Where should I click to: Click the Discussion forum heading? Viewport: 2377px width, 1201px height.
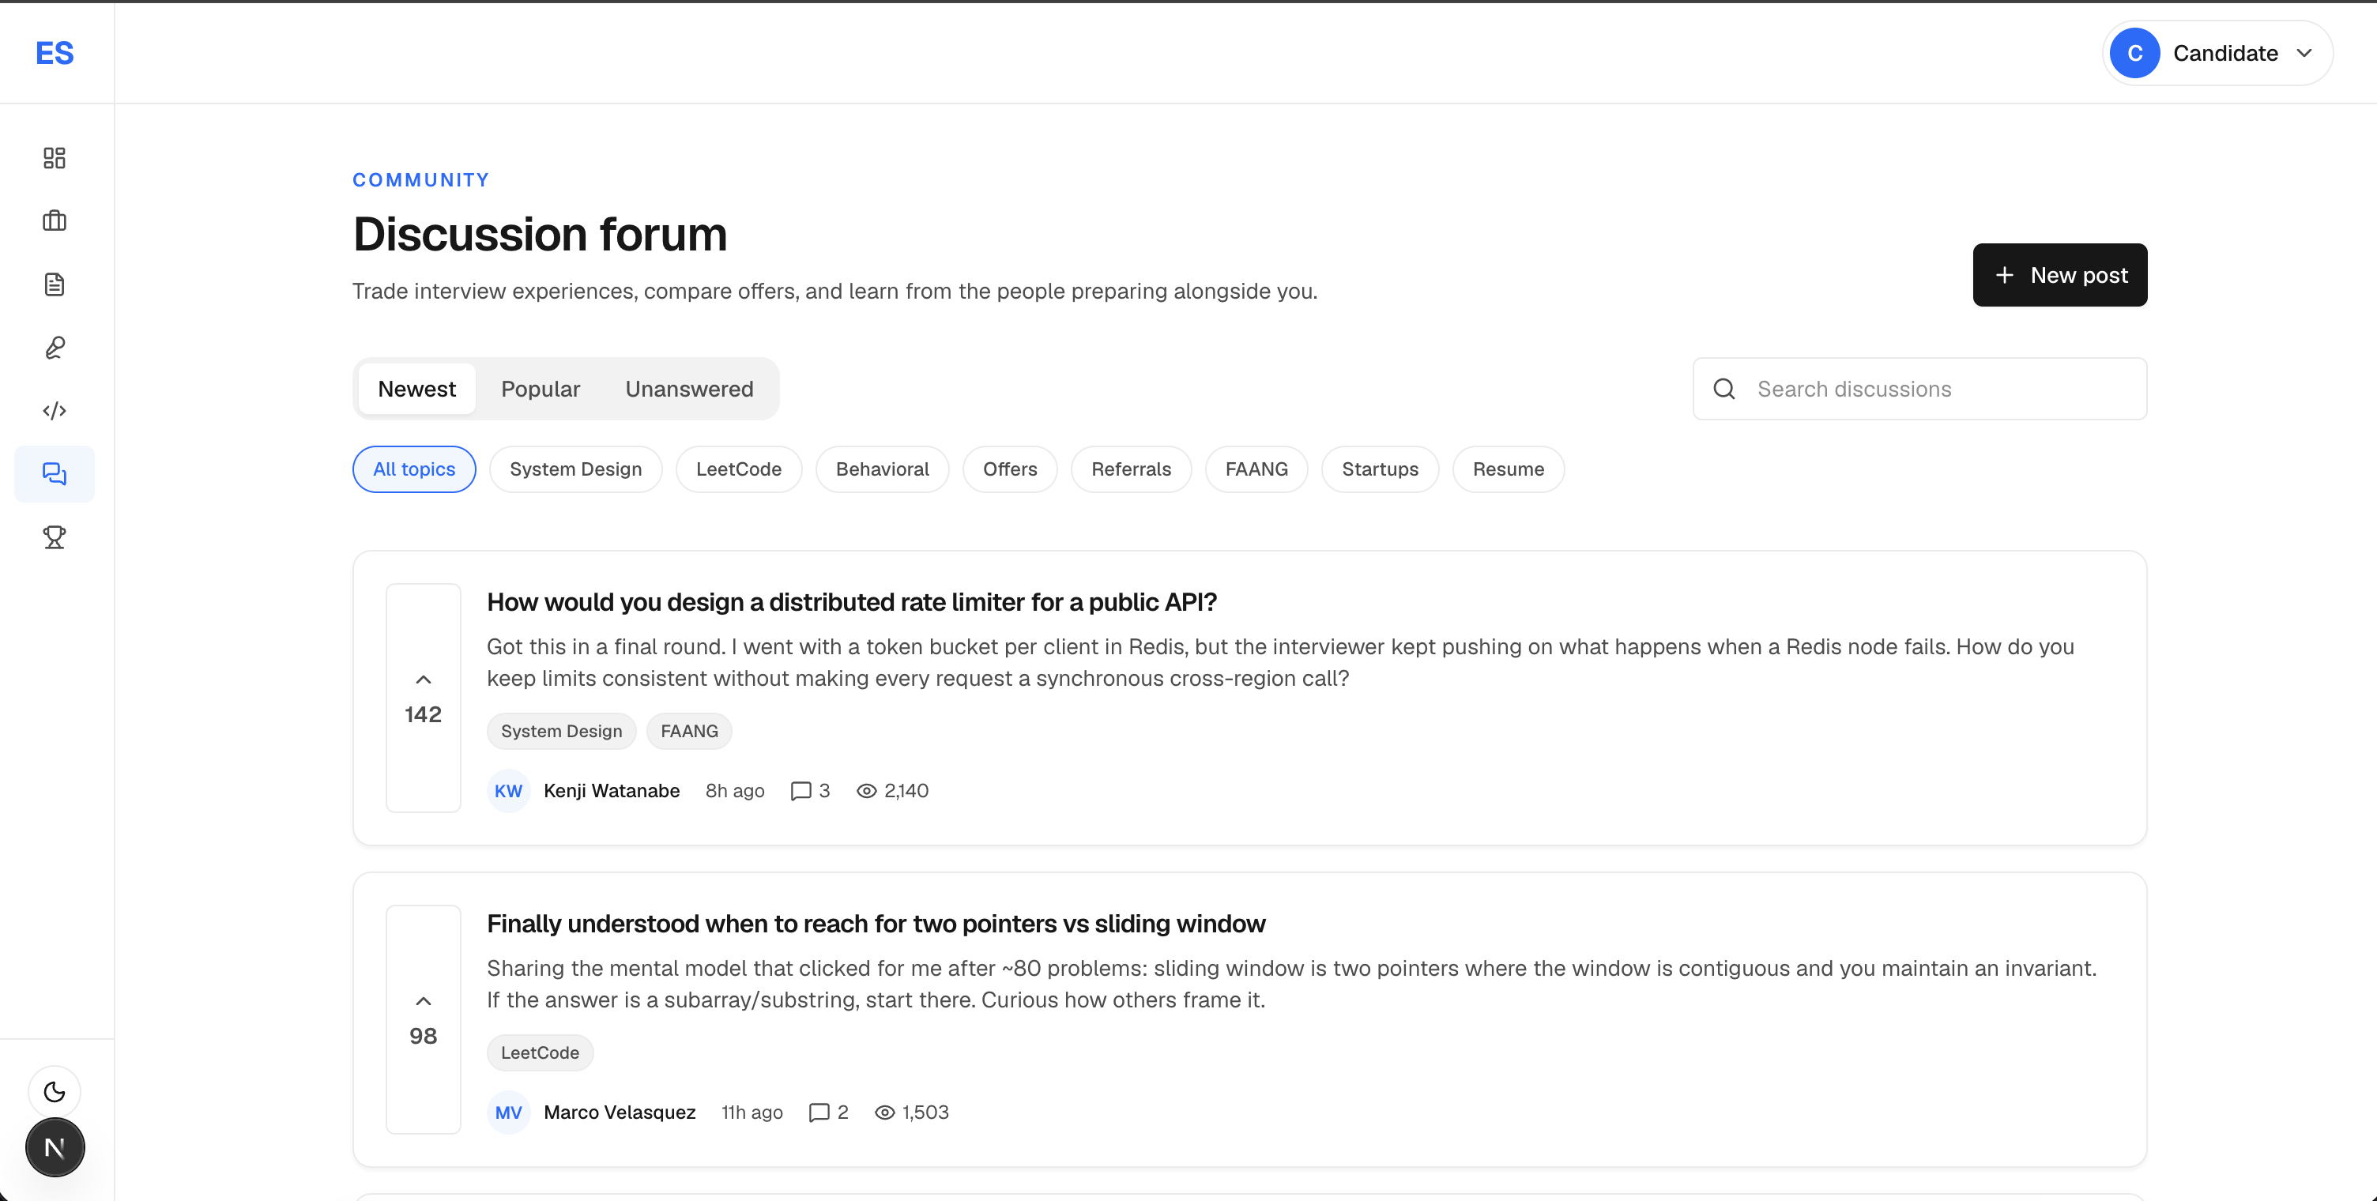(540, 235)
